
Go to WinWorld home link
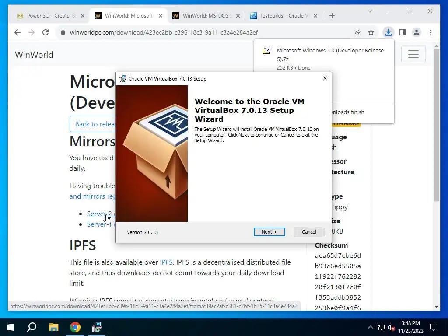(34, 55)
